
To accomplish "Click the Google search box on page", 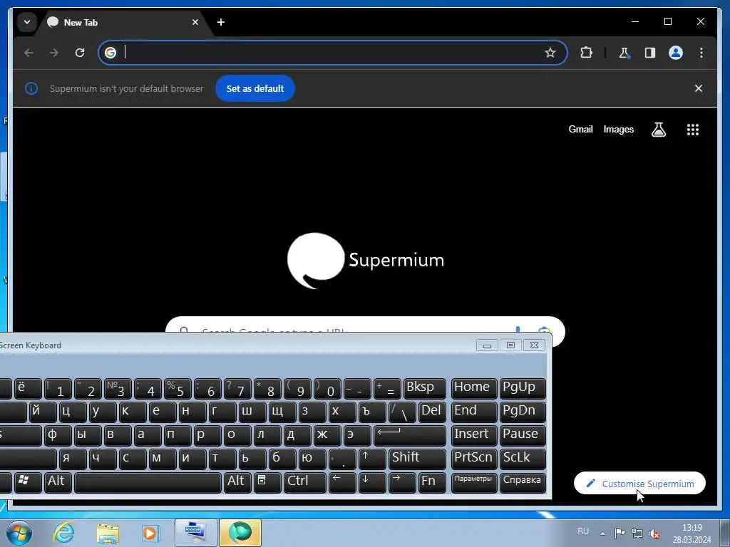I will click(x=365, y=325).
